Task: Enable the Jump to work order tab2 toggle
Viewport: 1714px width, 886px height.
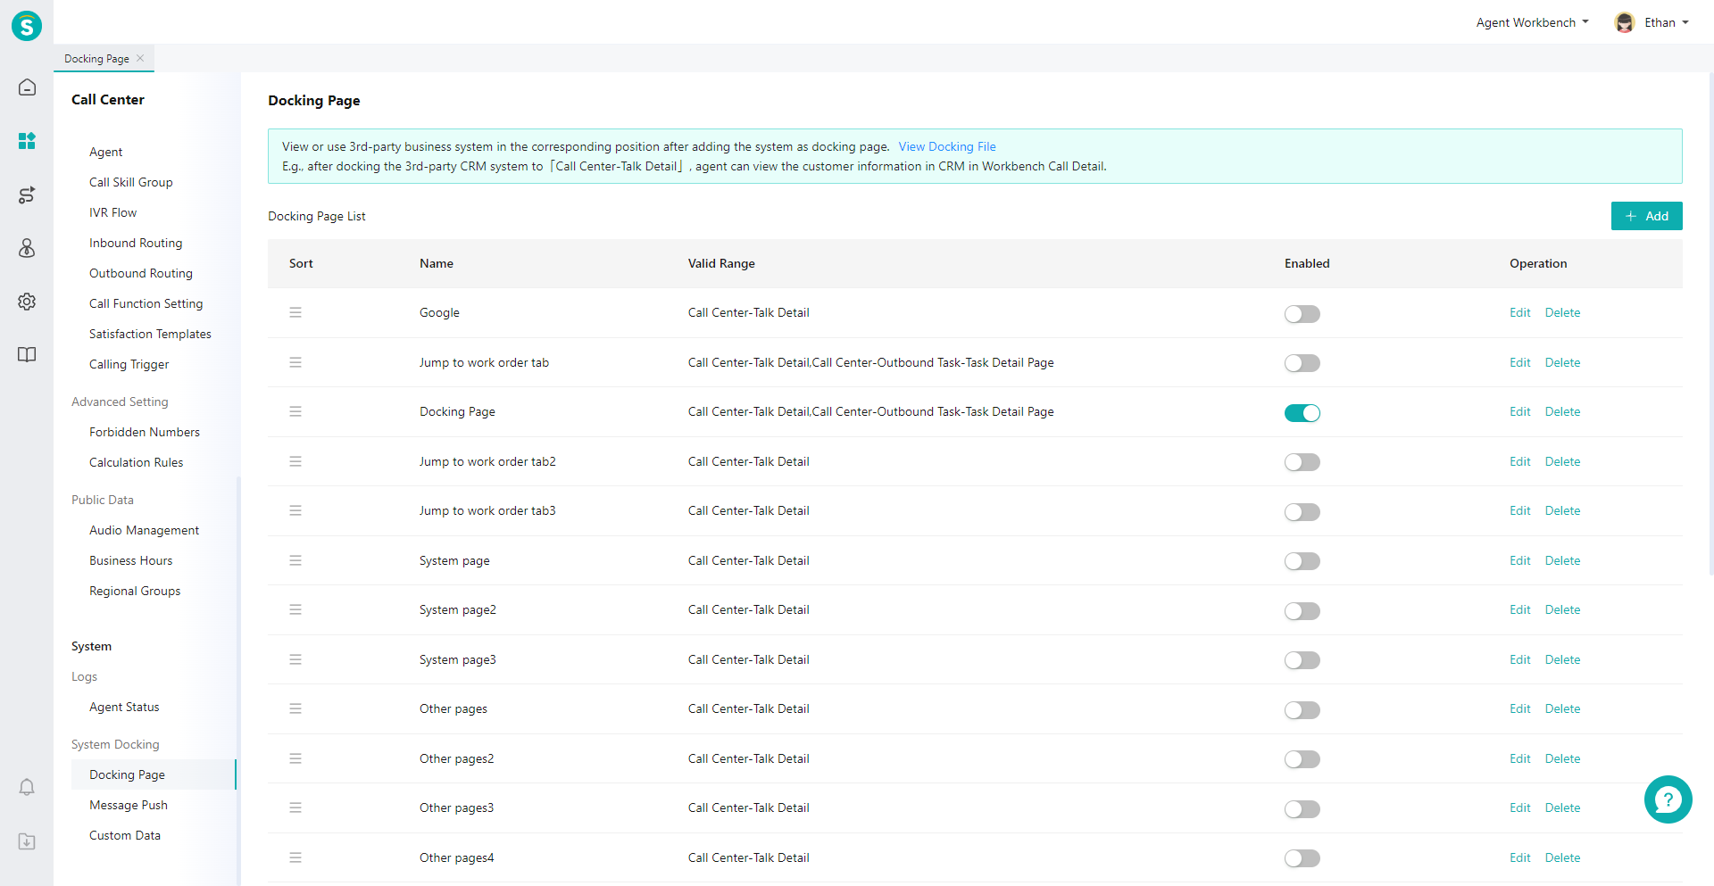Action: (x=1302, y=462)
